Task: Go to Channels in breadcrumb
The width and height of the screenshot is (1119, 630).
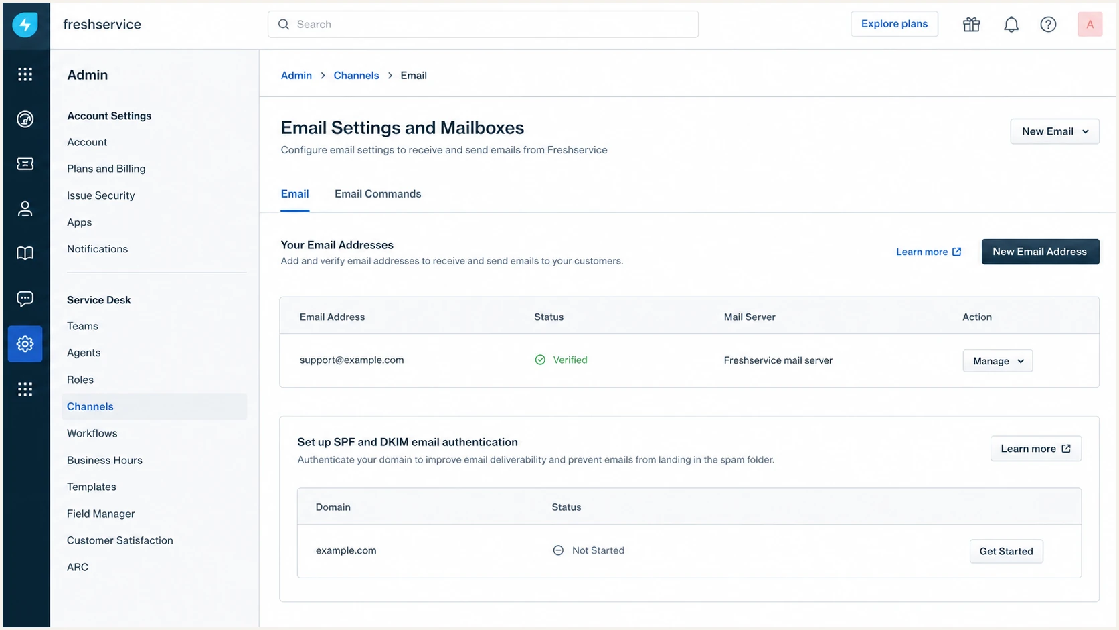Action: pyautogui.click(x=356, y=76)
